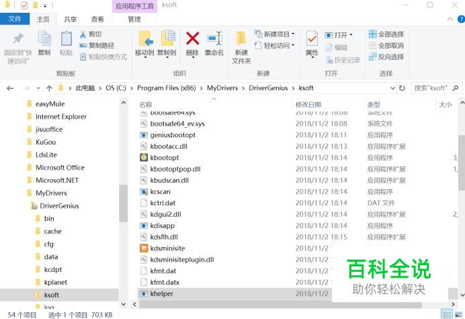Click Invert selection (反向选择)
Screen dimensions: 465x319
(386, 57)
